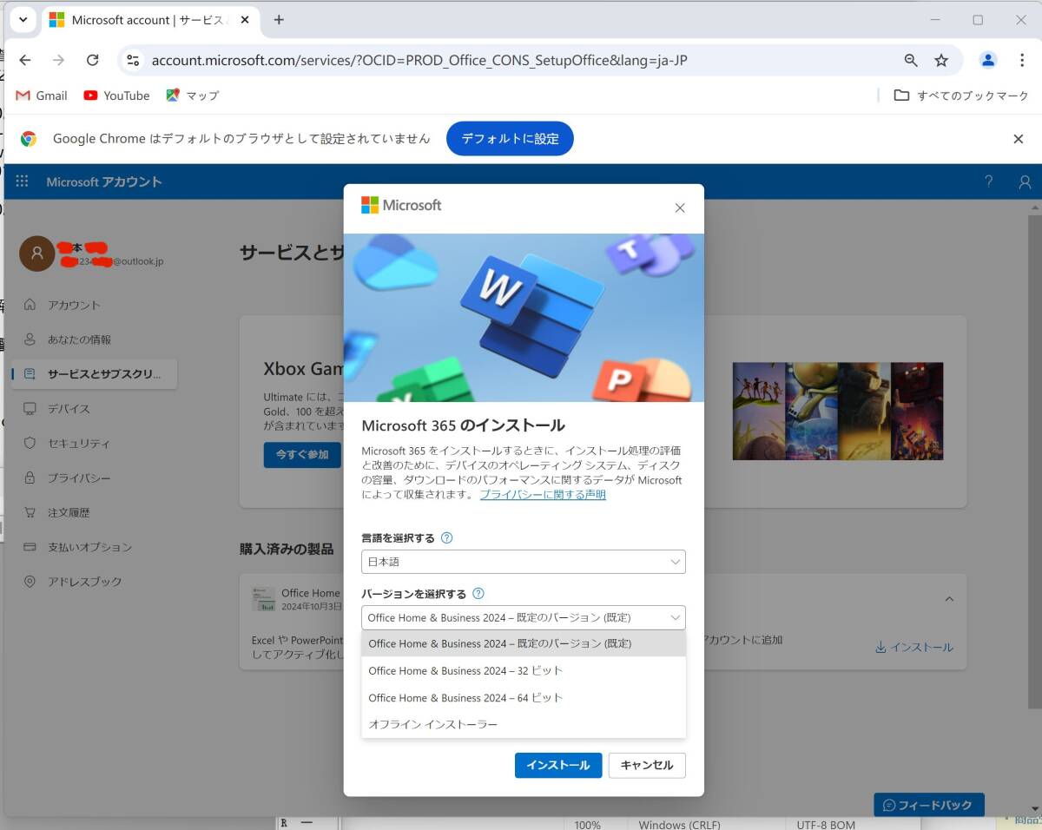Open the zoom magnifier icon in address bar
Viewport: 1042px width, 830px height.
(911, 60)
